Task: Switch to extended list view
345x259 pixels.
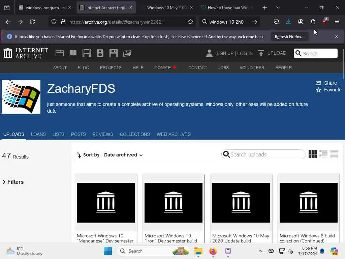Action: click(x=323, y=154)
